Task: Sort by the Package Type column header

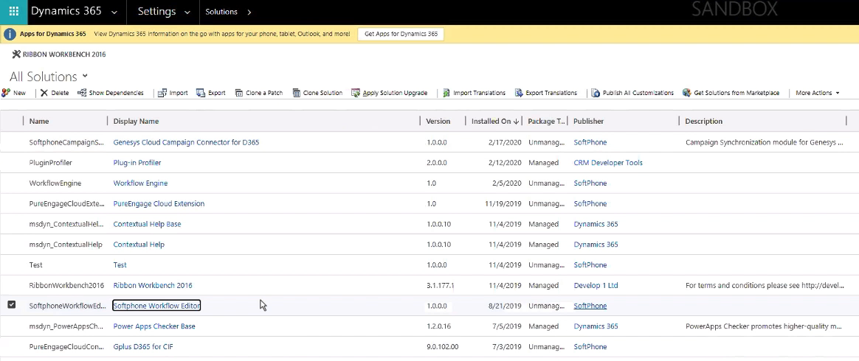Action: coord(545,122)
